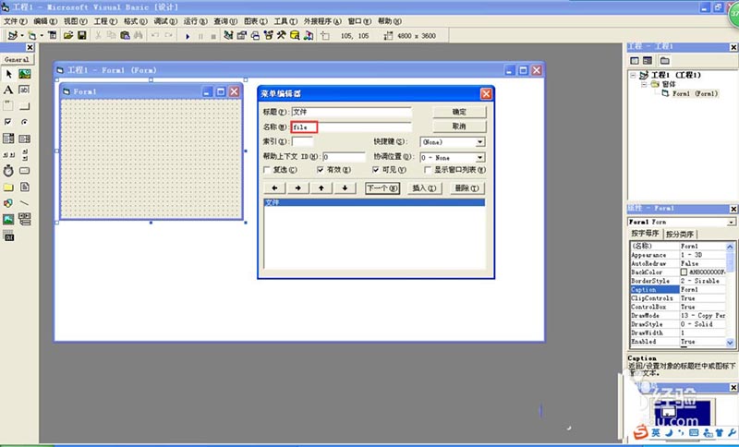
Task: Enable the 复选 (Checked) checkbox
Action: click(x=267, y=170)
